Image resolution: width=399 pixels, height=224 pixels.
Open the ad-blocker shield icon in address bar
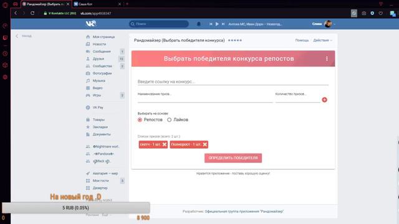coord(372,13)
